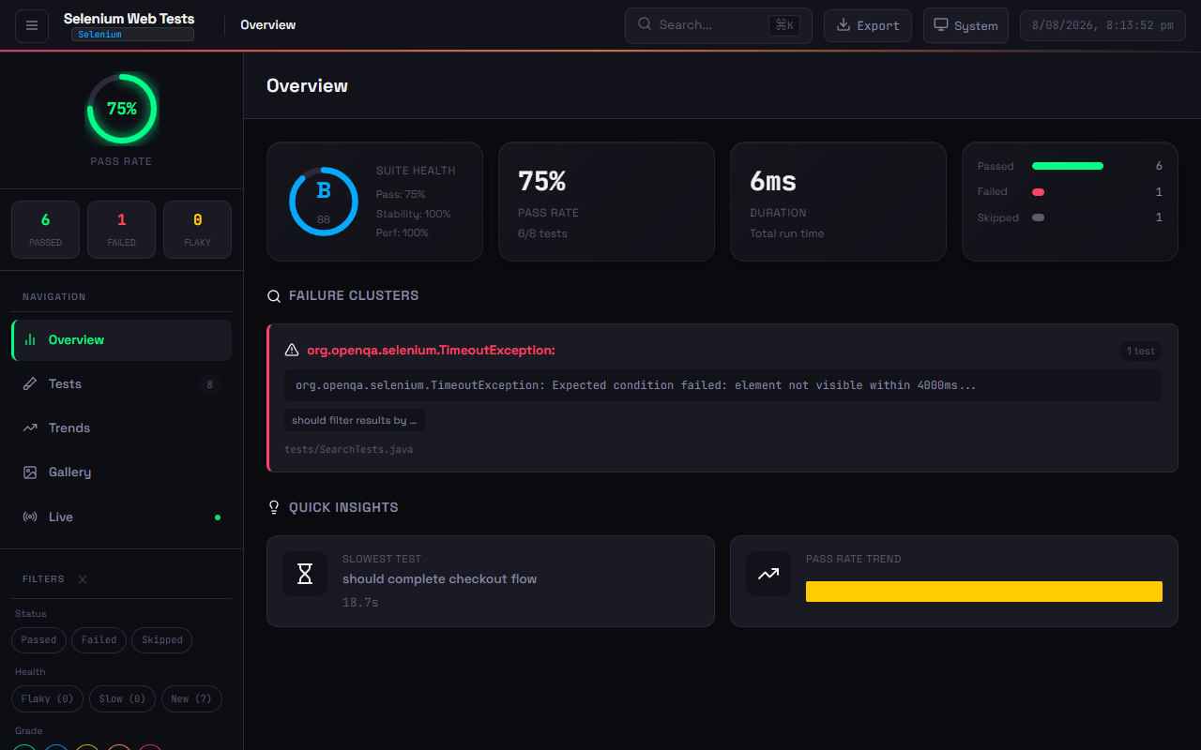Click the 75% pass rate ring in sidebar
This screenshot has width=1201, height=750.
122,109
